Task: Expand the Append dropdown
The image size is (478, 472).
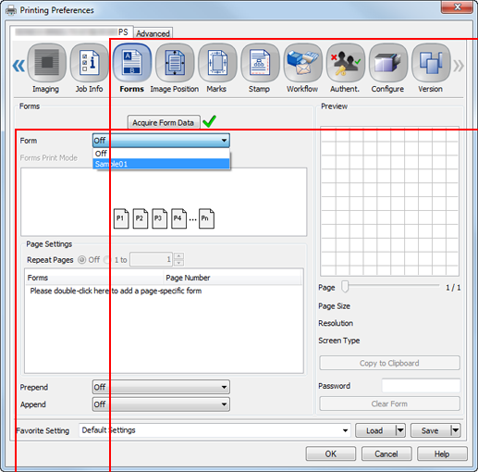Action: [x=161, y=404]
